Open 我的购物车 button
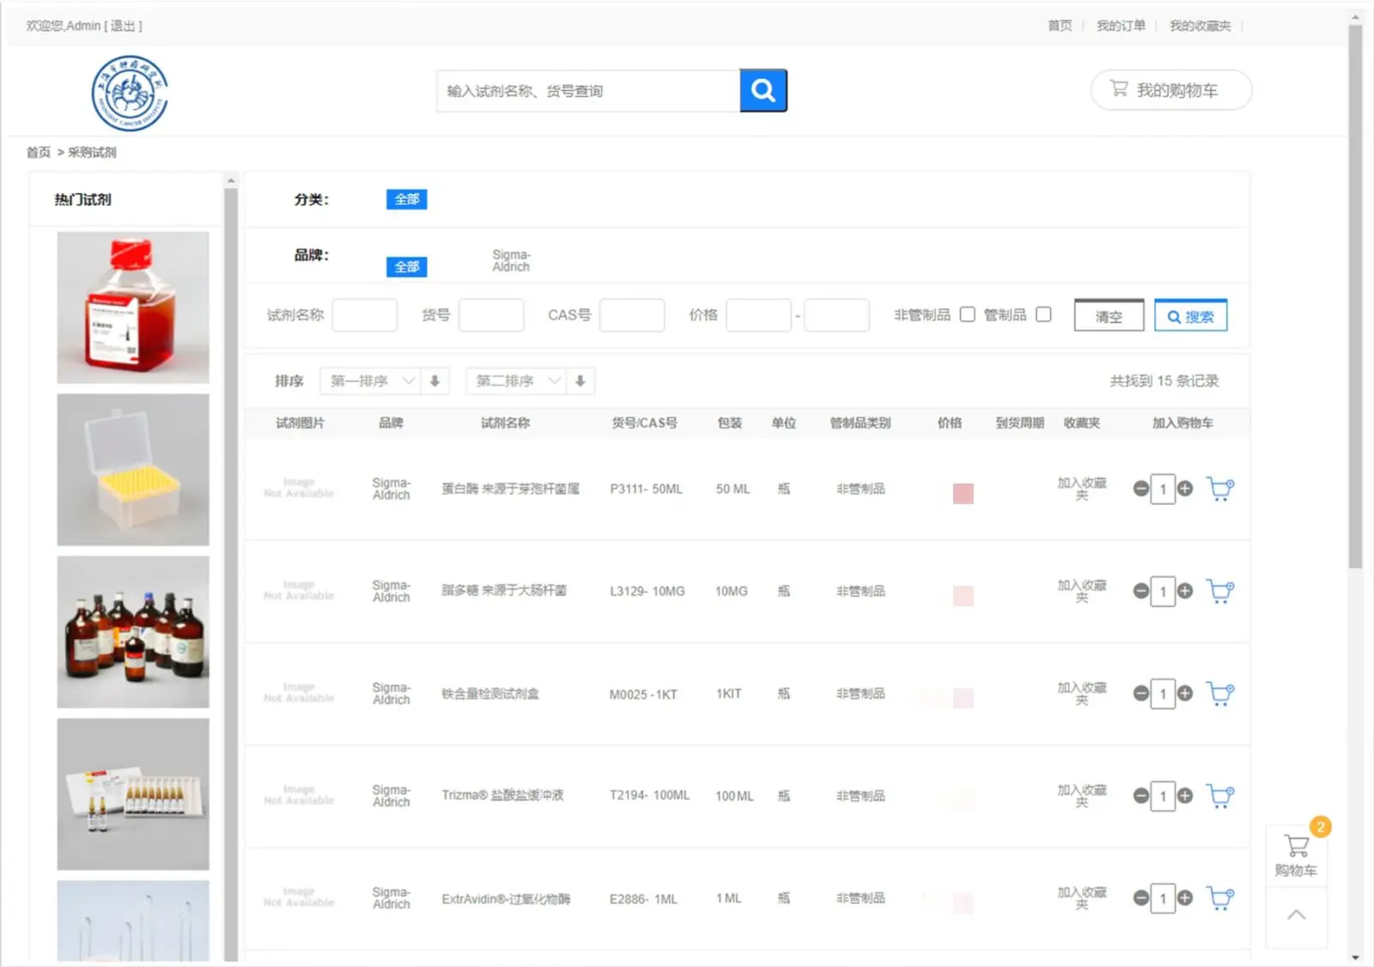This screenshot has height=967, width=1374. coord(1170,90)
